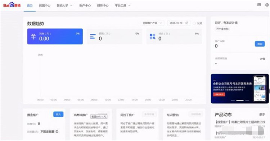Select the active middle carousel indicator
The width and height of the screenshot is (270, 141).
point(240,100)
